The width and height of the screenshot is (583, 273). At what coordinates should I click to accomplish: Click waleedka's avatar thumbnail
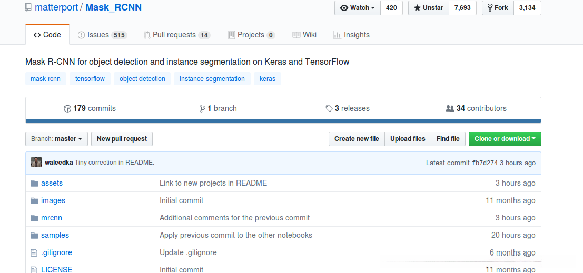click(x=36, y=163)
